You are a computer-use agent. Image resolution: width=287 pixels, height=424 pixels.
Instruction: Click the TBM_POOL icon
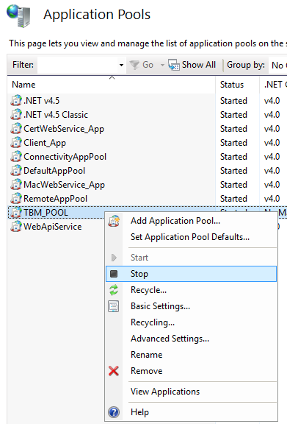point(16,213)
